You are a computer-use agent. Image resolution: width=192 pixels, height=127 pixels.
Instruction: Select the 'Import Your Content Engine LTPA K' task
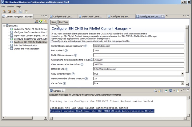[x=30, y=36]
